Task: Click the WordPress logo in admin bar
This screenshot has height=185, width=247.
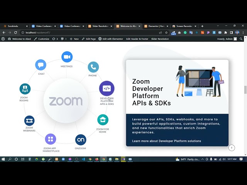Action: coord(3,39)
